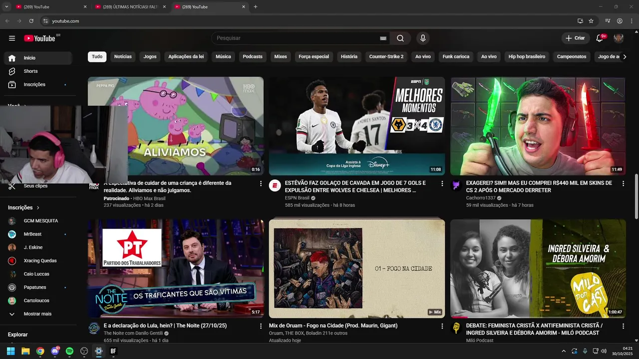Click the Cachorro1337 channel avatar

[456, 186]
